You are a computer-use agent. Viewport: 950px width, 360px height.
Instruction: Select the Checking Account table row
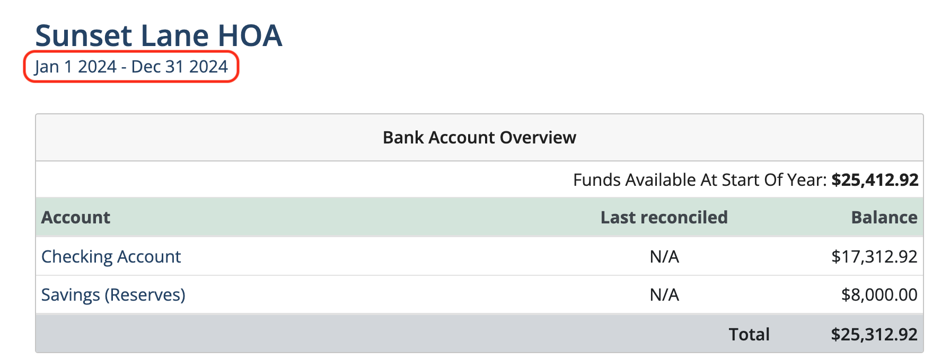(479, 256)
